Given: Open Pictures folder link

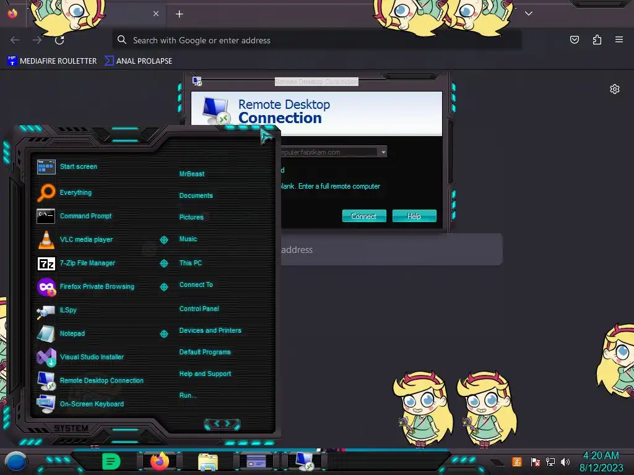Looking at the screenshot, I should (191, 217).
